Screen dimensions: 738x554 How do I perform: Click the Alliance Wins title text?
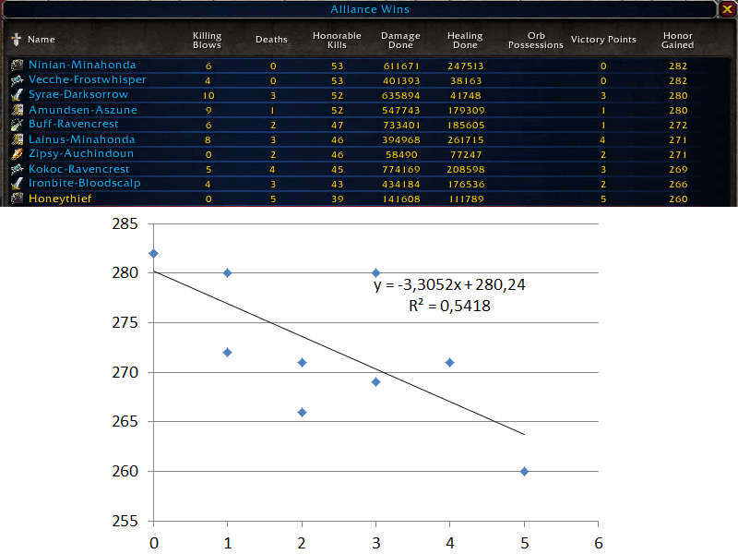(370, 9)
